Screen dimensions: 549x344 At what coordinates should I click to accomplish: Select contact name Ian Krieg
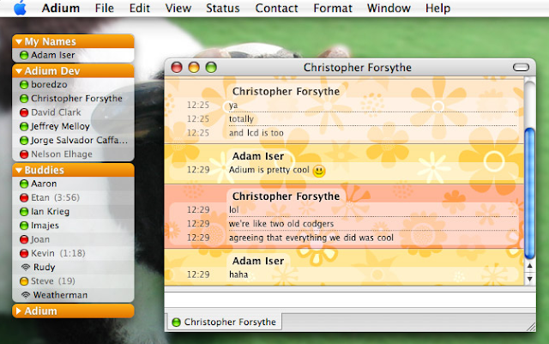pyautogui.click(x=50, y=212)
